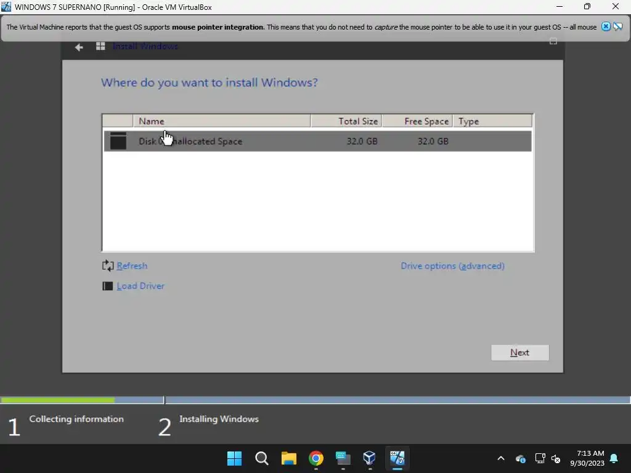Click the setup progress bar
The image size is (631, 473).
(x=315, y=400)
